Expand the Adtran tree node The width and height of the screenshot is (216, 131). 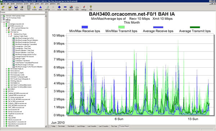pos(2,20)
